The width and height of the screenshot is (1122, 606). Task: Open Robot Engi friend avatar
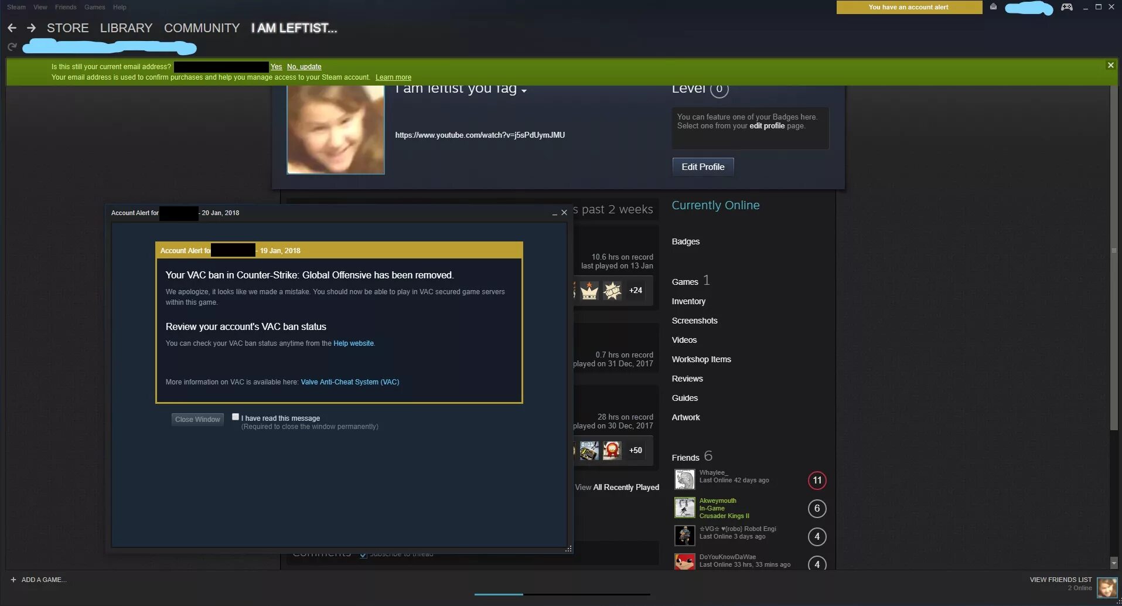684,536
